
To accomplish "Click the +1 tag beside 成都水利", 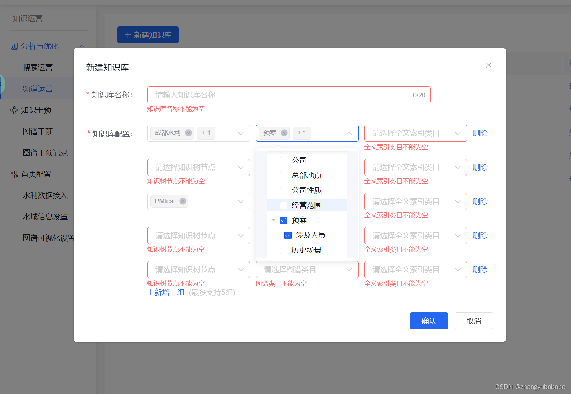I will (206, 133).
